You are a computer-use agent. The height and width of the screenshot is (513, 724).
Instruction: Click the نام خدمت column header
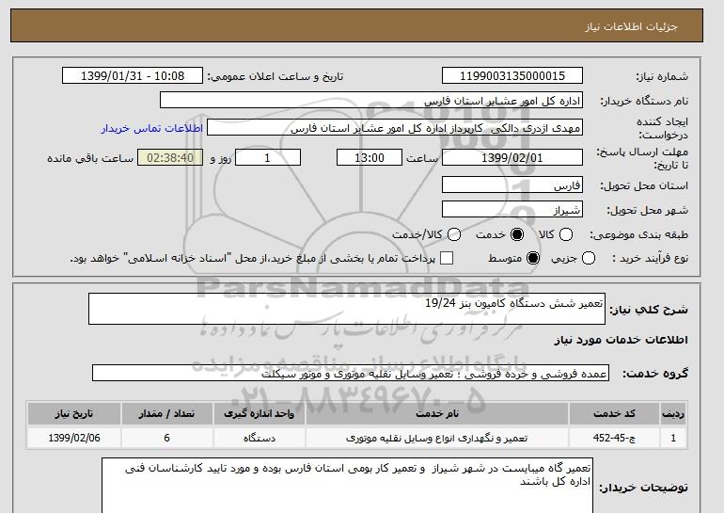(437, 413)
